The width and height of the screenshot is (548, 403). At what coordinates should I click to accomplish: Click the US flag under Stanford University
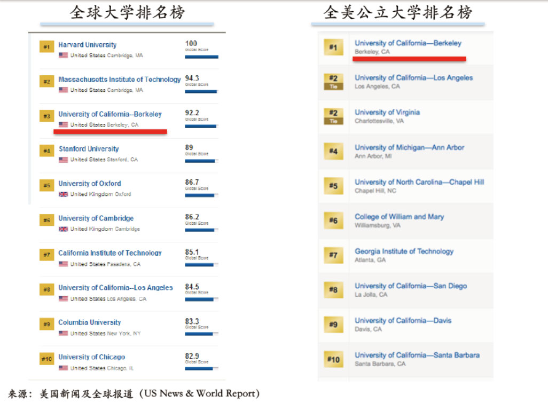tap(63, 160)
